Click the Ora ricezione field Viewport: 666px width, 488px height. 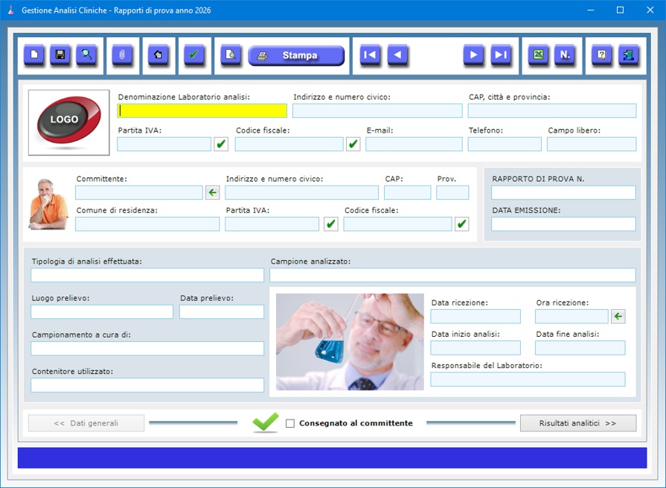tap(571, 316)
